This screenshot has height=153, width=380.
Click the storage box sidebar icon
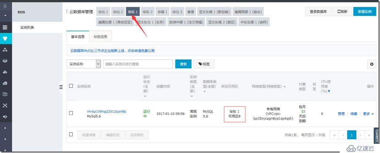(x=5, y=61)
